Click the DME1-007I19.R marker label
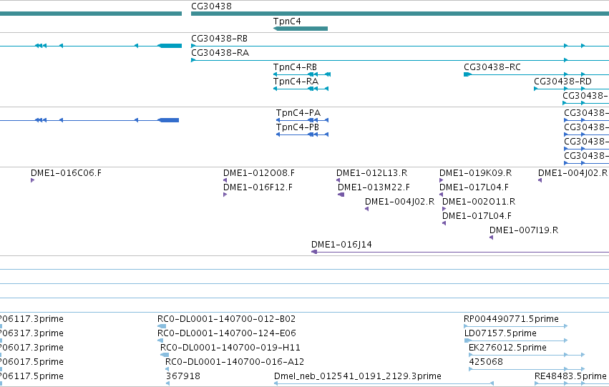The width and height of the screenshot is (609, 387). (x=524, y=230)
